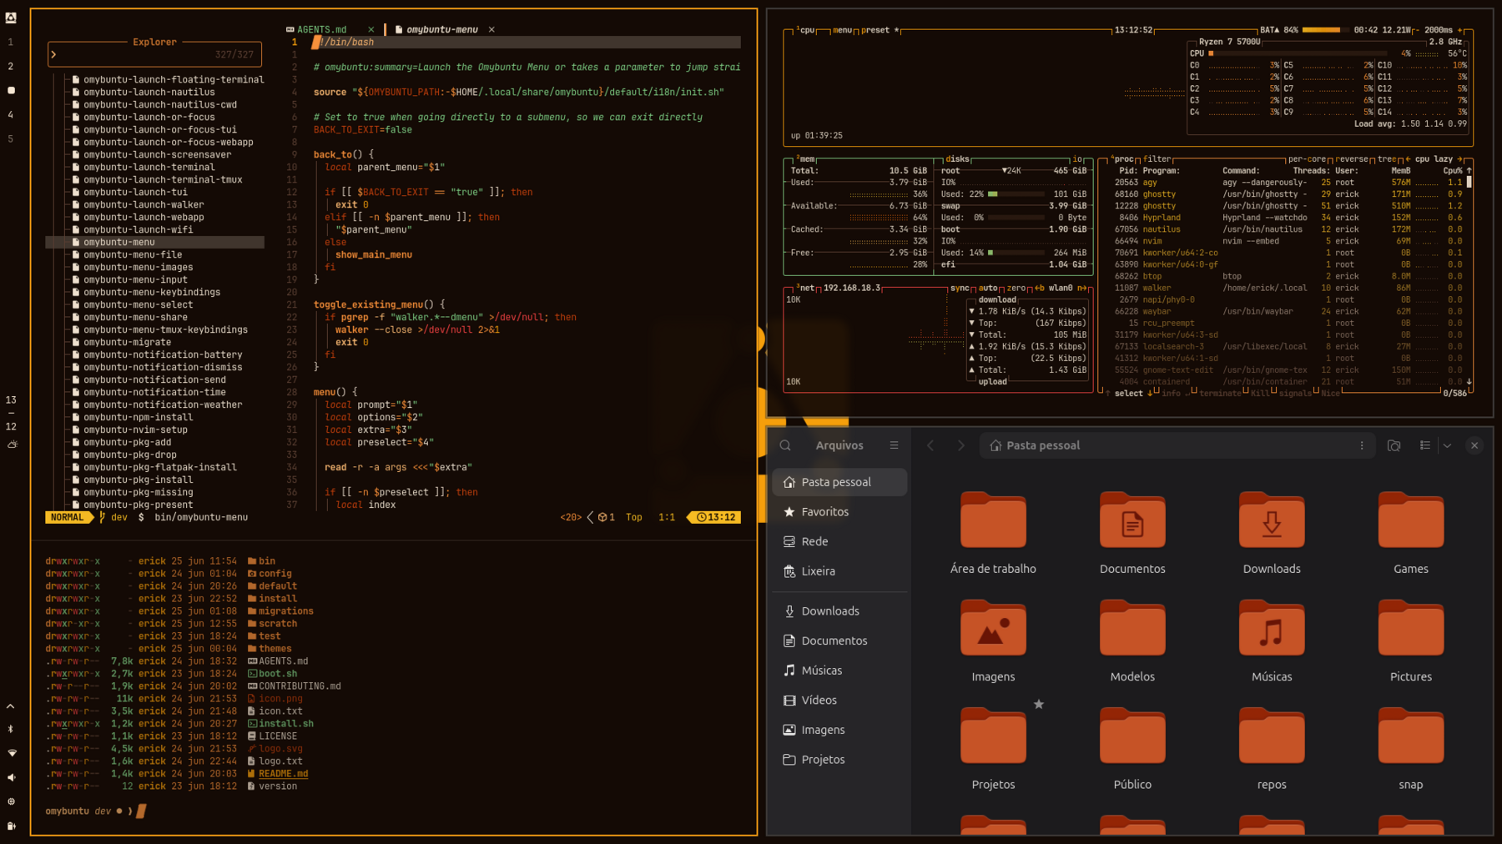1502x844 pixels.
Task: Switch to list view in Arquivos
Action: point(1424,445)
